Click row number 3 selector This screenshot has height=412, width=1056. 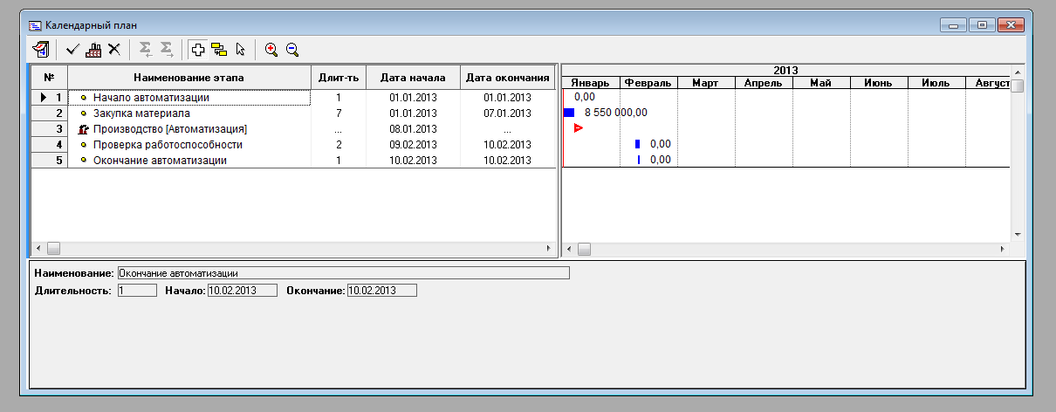pos(50,129)
